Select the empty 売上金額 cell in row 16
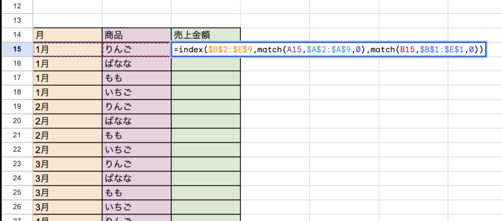Screen dimensions: 502x221 (x=206, y=64)
